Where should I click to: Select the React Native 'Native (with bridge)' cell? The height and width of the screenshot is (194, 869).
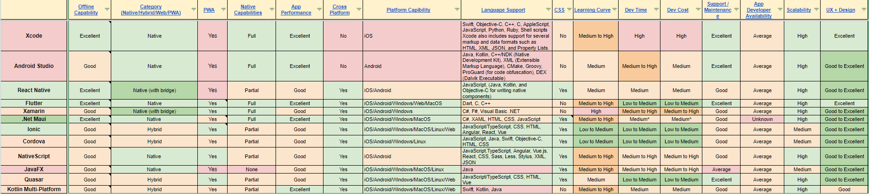[x=155, y=90]
